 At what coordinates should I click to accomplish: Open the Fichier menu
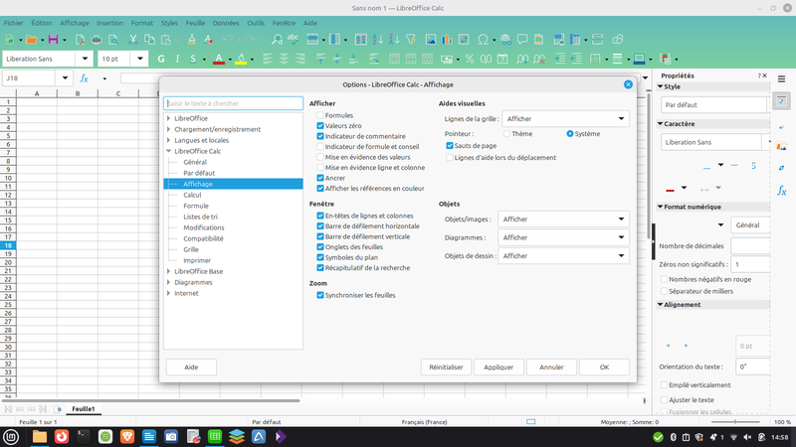pos(14,23)
